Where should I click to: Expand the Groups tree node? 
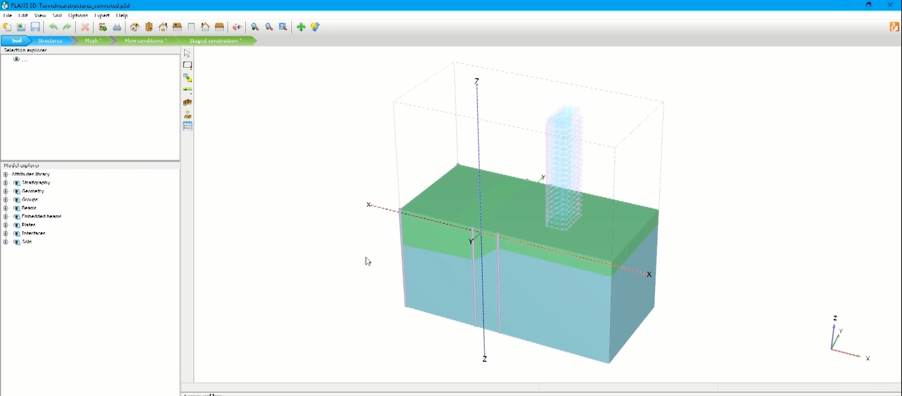[x=6, y=199]
